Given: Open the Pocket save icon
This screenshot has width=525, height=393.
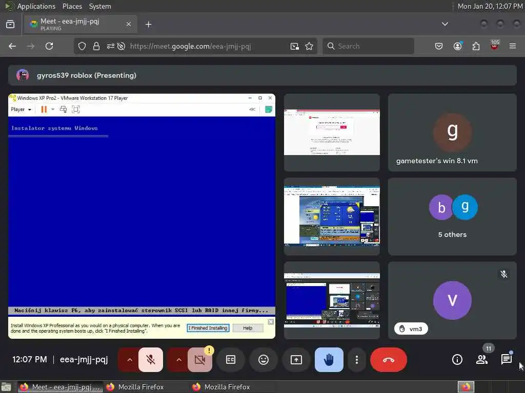Looking at the screenshot, I should [439, 46].
